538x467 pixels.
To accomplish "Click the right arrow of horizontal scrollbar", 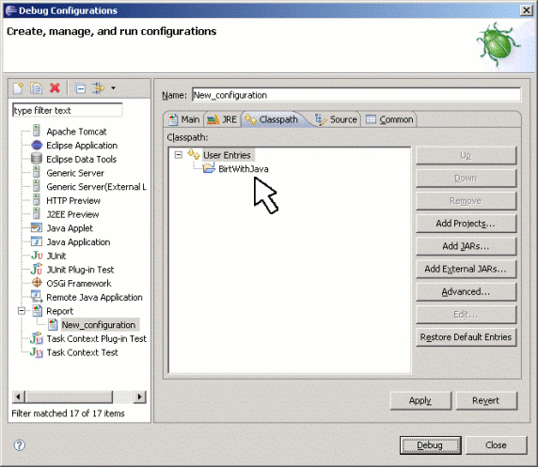I will point(139,397).
